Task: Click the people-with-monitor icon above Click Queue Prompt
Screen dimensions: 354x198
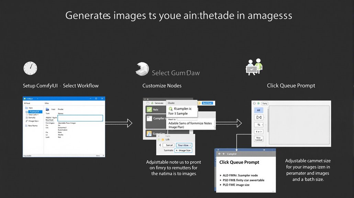Action: click(254, 67)
